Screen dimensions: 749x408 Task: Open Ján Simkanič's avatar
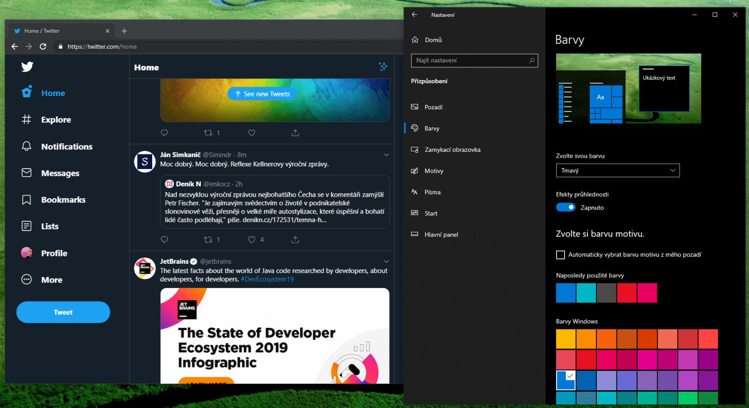[x=145, y=162]
